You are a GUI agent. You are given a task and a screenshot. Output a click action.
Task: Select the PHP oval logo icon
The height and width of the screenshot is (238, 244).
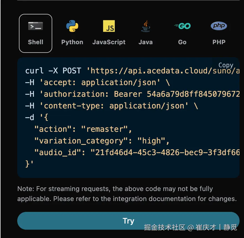[x=219, y=26]
